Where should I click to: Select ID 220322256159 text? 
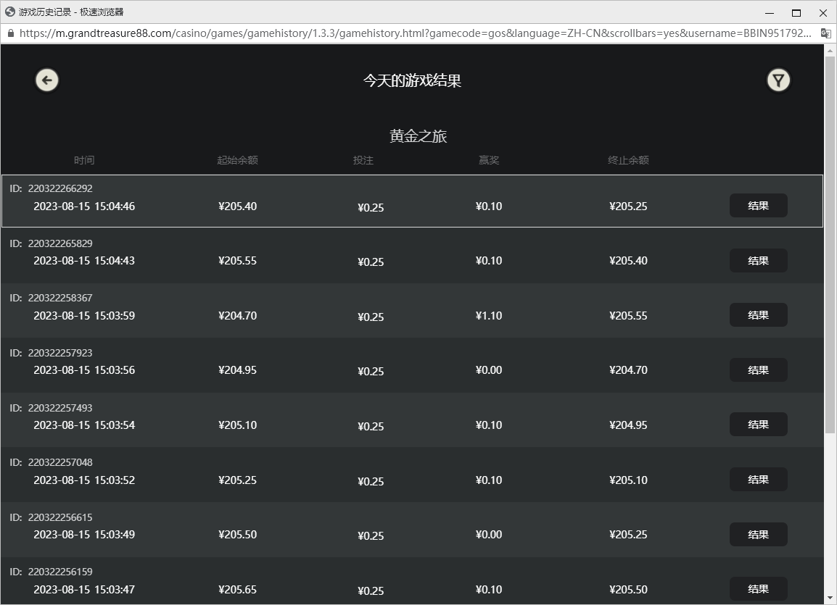pyautogui.click(x=51, y=572)
